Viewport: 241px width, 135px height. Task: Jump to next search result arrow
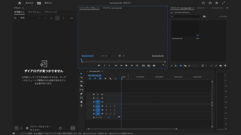tap(45, 18)
